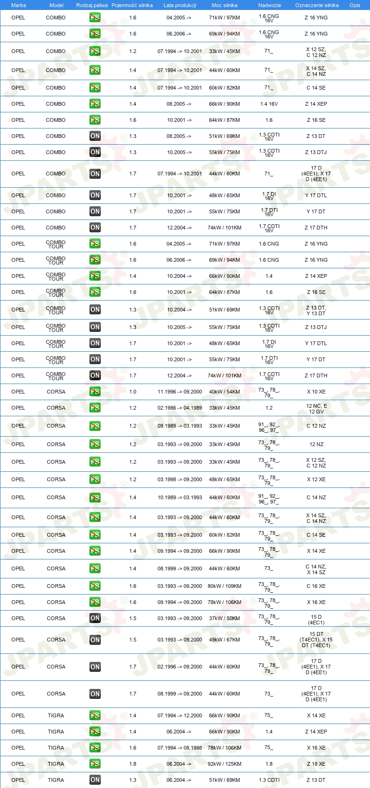Click the Nadwozie column header
Viewport: 370px width, 788px height.
click(x=270, y=5)
